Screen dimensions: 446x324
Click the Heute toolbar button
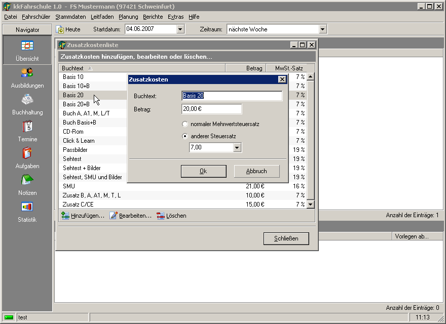point(68,29)
